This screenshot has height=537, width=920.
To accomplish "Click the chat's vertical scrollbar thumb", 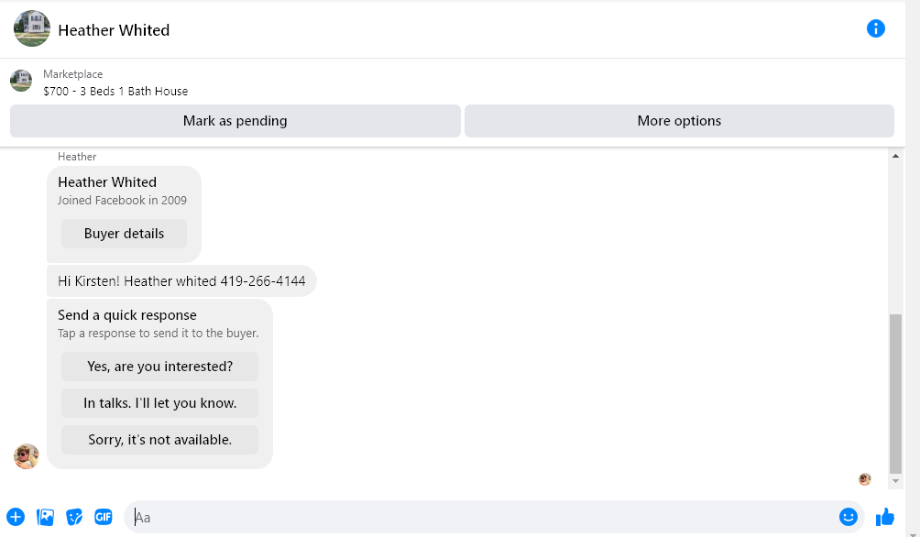I will pyautogui.click(x=895, y=394).
